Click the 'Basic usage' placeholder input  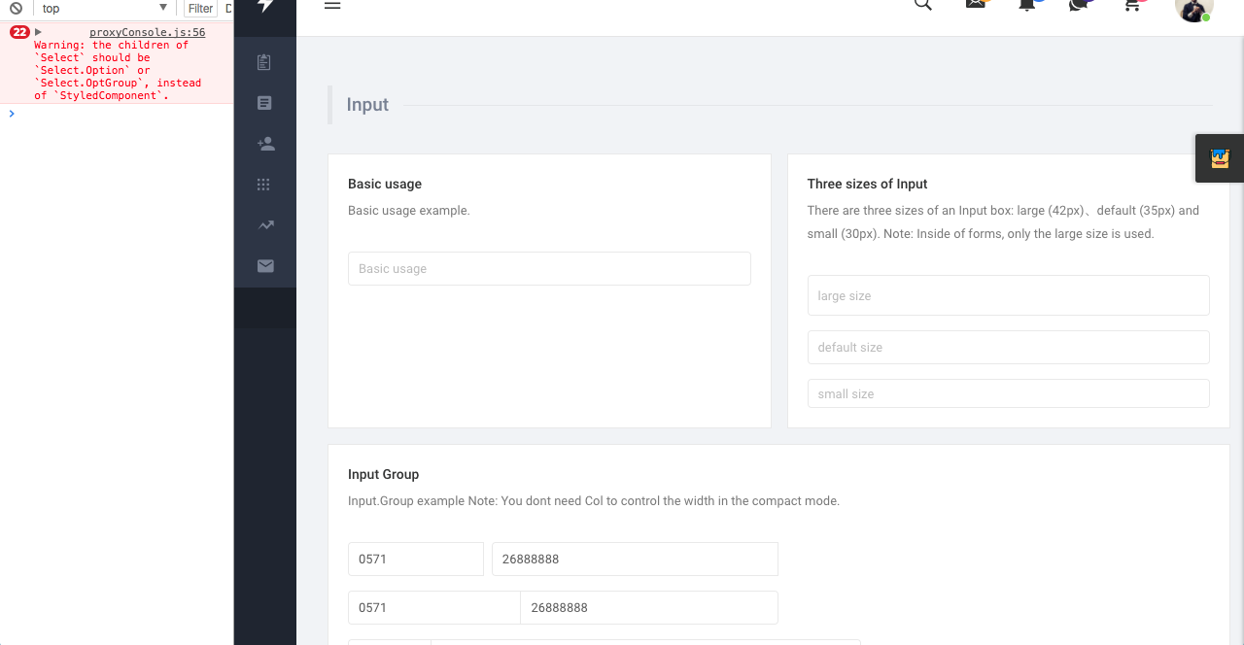tap(549, 269)
